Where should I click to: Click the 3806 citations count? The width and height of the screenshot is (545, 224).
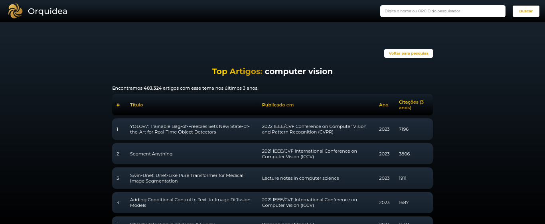click(404, 154)
